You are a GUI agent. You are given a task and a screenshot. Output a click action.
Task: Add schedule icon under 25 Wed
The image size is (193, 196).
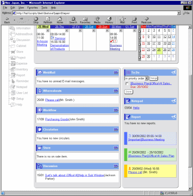48,30
